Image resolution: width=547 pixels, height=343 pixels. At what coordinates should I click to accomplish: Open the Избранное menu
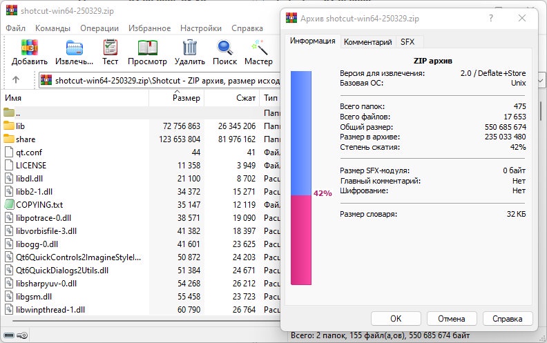pos(150,28)
